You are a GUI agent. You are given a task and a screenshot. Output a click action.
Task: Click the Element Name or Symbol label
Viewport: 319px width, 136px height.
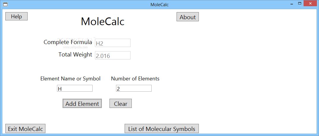[x=70, y=79]
